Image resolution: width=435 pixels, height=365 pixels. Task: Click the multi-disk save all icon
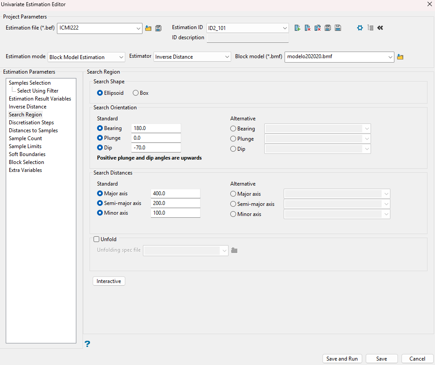[x=328, y=28]
